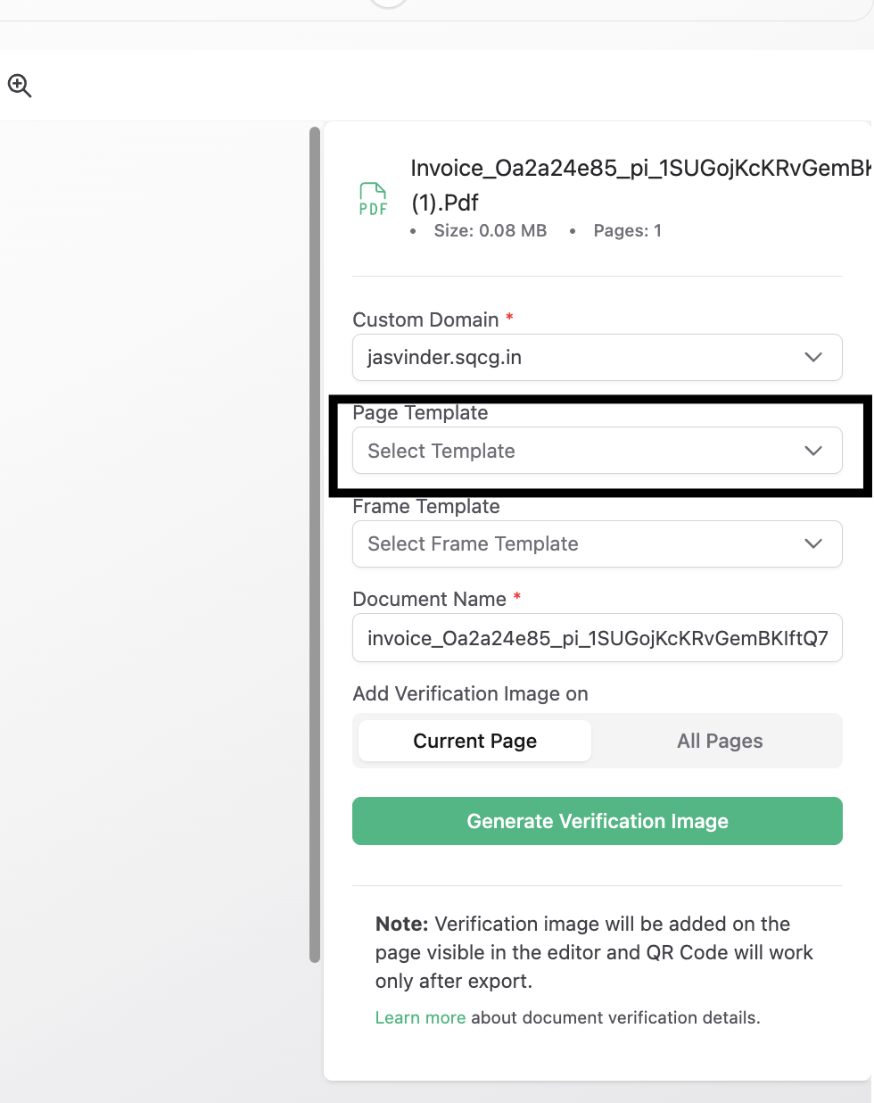Open the Custom Domain dropdown jasvinder.sqcg.in
The image size is (874, 1103).
pyautogui.click(x=598, y=357)
